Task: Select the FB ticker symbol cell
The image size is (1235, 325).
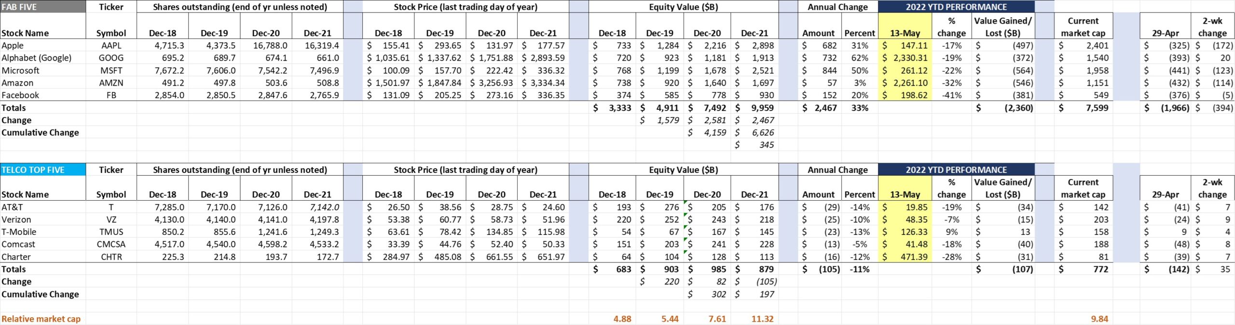Action: tap(111, 95)
